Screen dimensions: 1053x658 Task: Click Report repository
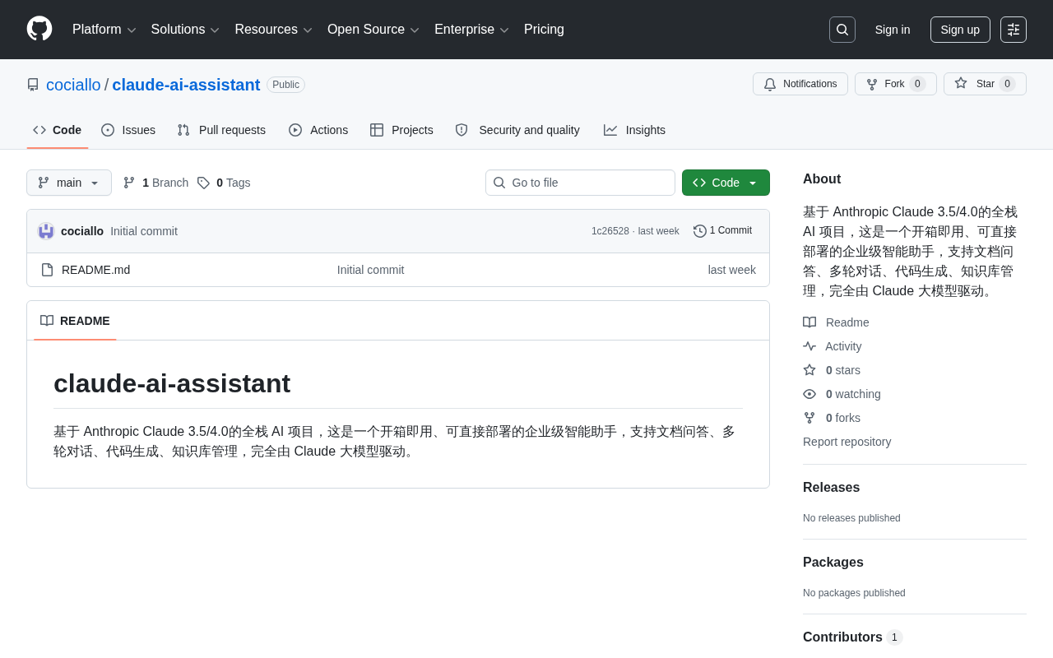[x=847, y=442]
